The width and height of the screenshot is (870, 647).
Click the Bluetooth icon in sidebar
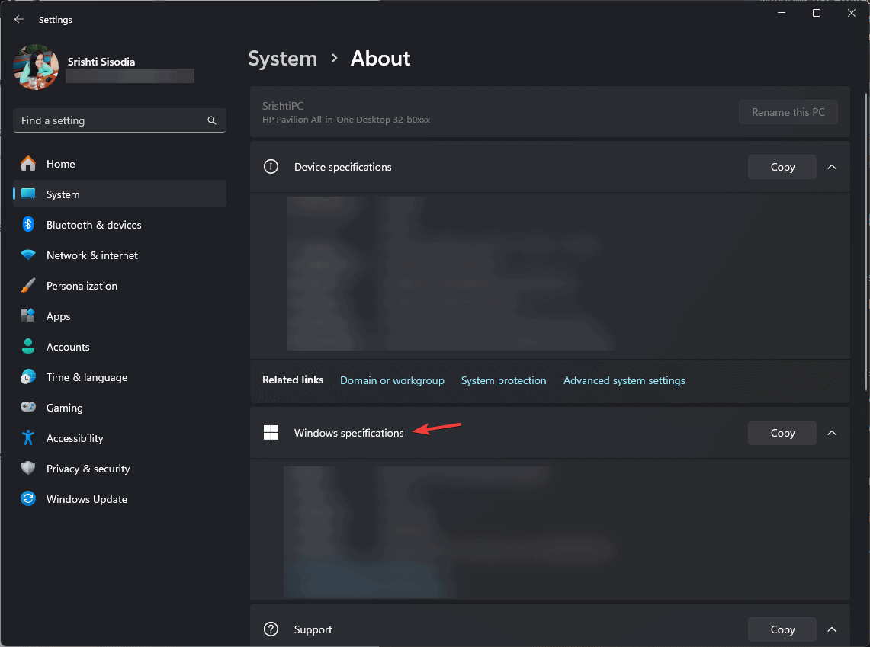click(x=28, y=225)
